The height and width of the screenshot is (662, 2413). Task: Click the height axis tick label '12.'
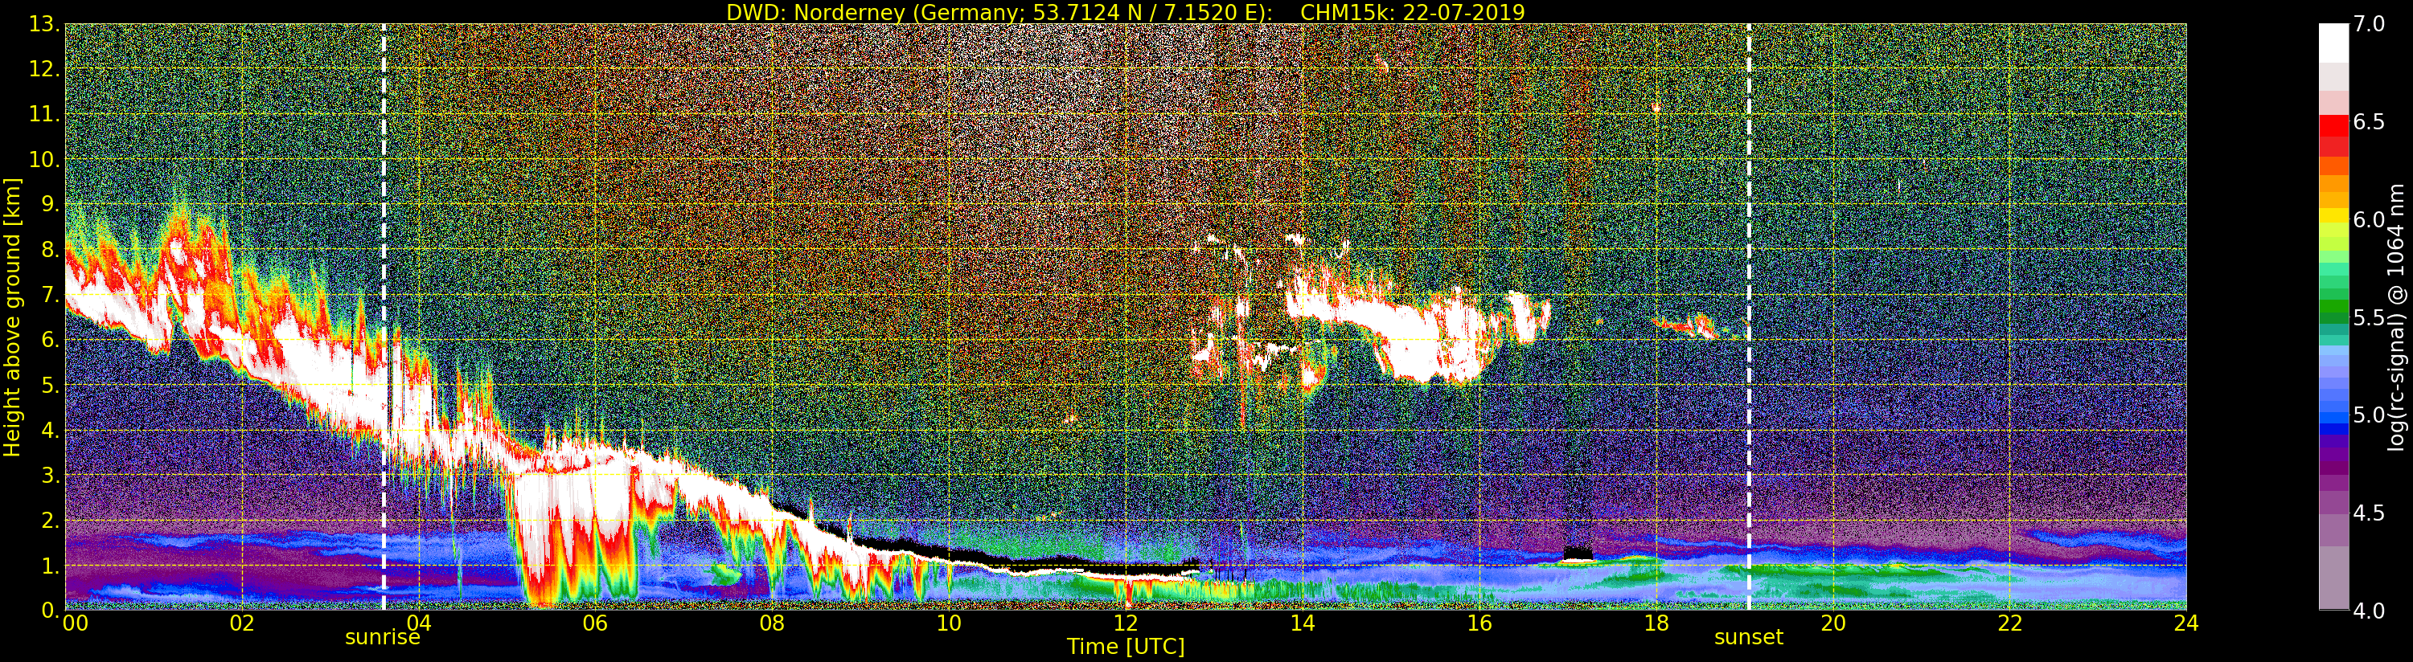tap(44, 69)
